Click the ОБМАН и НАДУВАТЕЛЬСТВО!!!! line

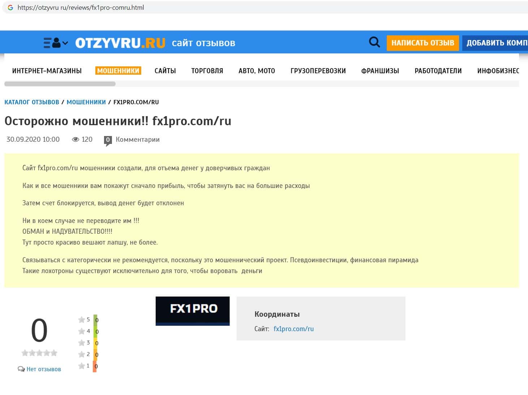[67, 232]
